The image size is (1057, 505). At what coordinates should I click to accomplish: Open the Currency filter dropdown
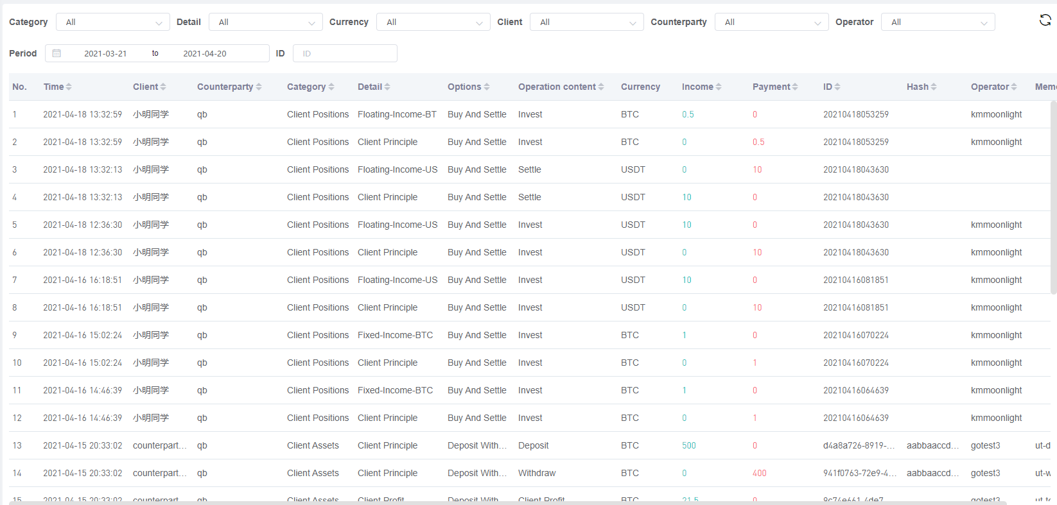click(433, 22)
